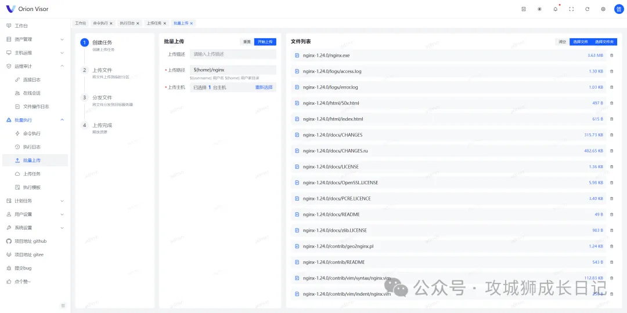Expand the 计划任务 sidebar section

[35, 201]
